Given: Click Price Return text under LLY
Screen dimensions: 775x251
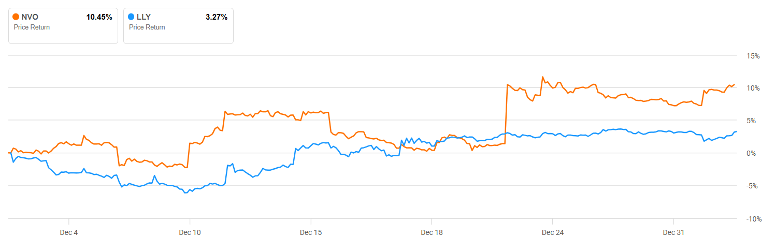Looking at the screenshot, I should point(147,27).
